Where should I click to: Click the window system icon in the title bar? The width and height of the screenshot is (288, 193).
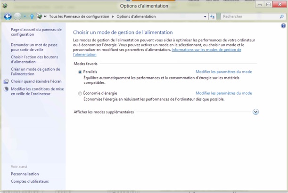coord(5,6)
